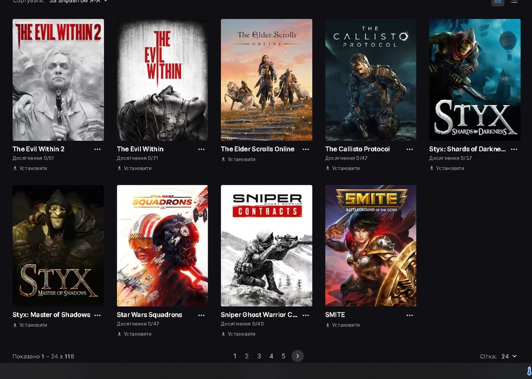Screen dimensions: 532x379
Task: Open options menu for Styx: Master of Shadows
Action: (98, 315)
